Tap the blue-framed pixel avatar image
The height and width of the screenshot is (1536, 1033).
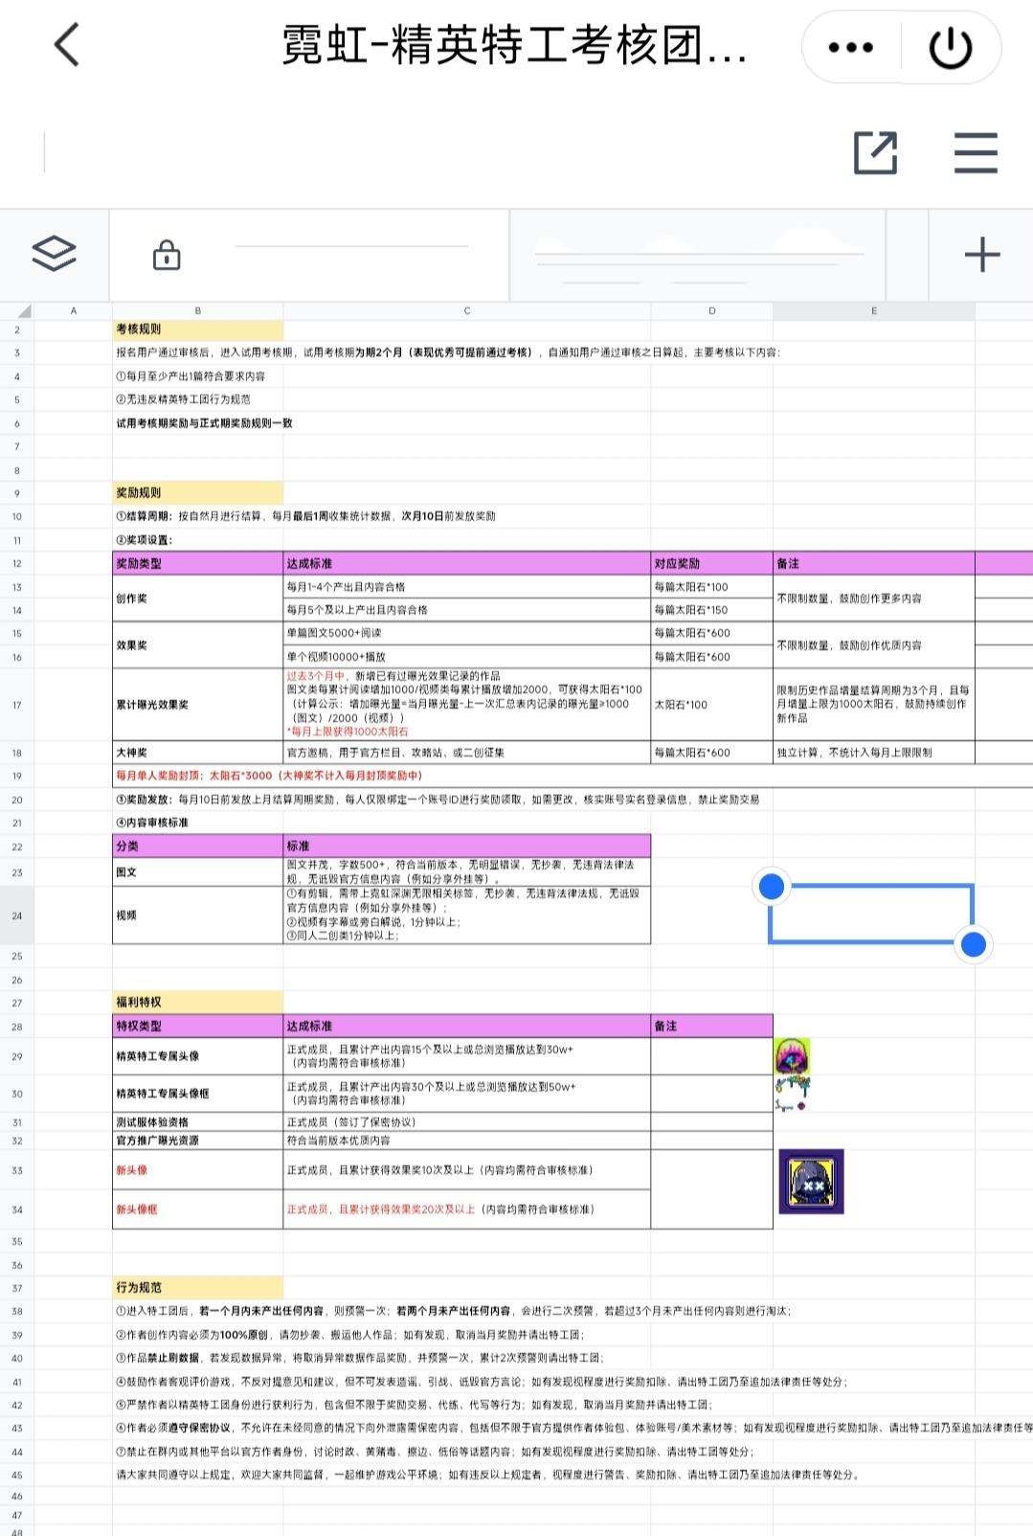[811, 1182]
